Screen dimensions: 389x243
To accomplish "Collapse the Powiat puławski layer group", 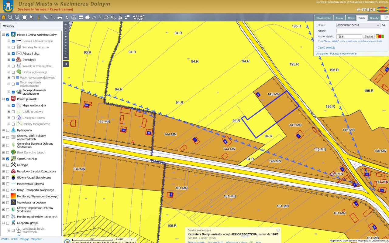I will [3, 99].
